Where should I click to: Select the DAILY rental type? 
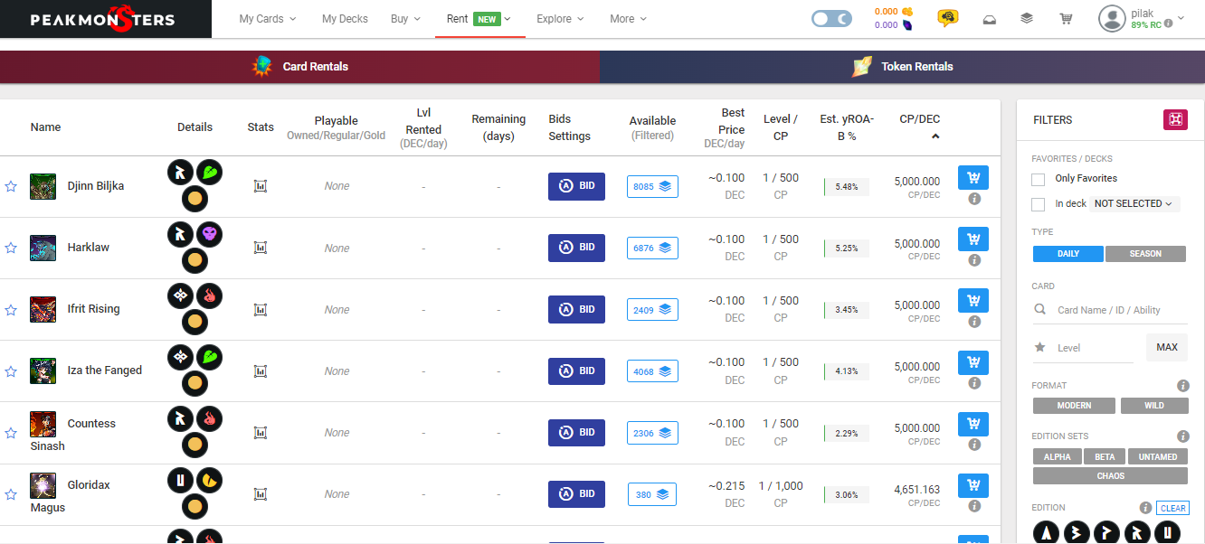(x=1068, y=254)
